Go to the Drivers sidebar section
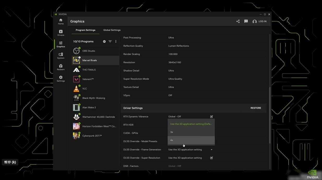The width and height of the screenshot is (322, 180). [x=61, y=33]
